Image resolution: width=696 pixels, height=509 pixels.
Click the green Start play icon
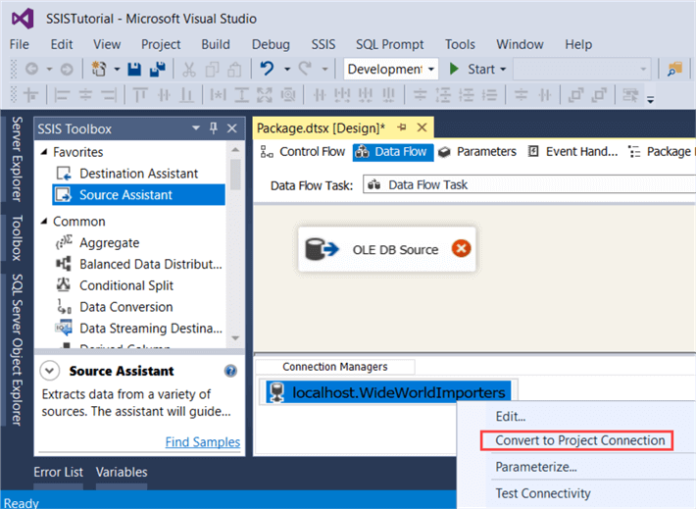pos(454,69)
